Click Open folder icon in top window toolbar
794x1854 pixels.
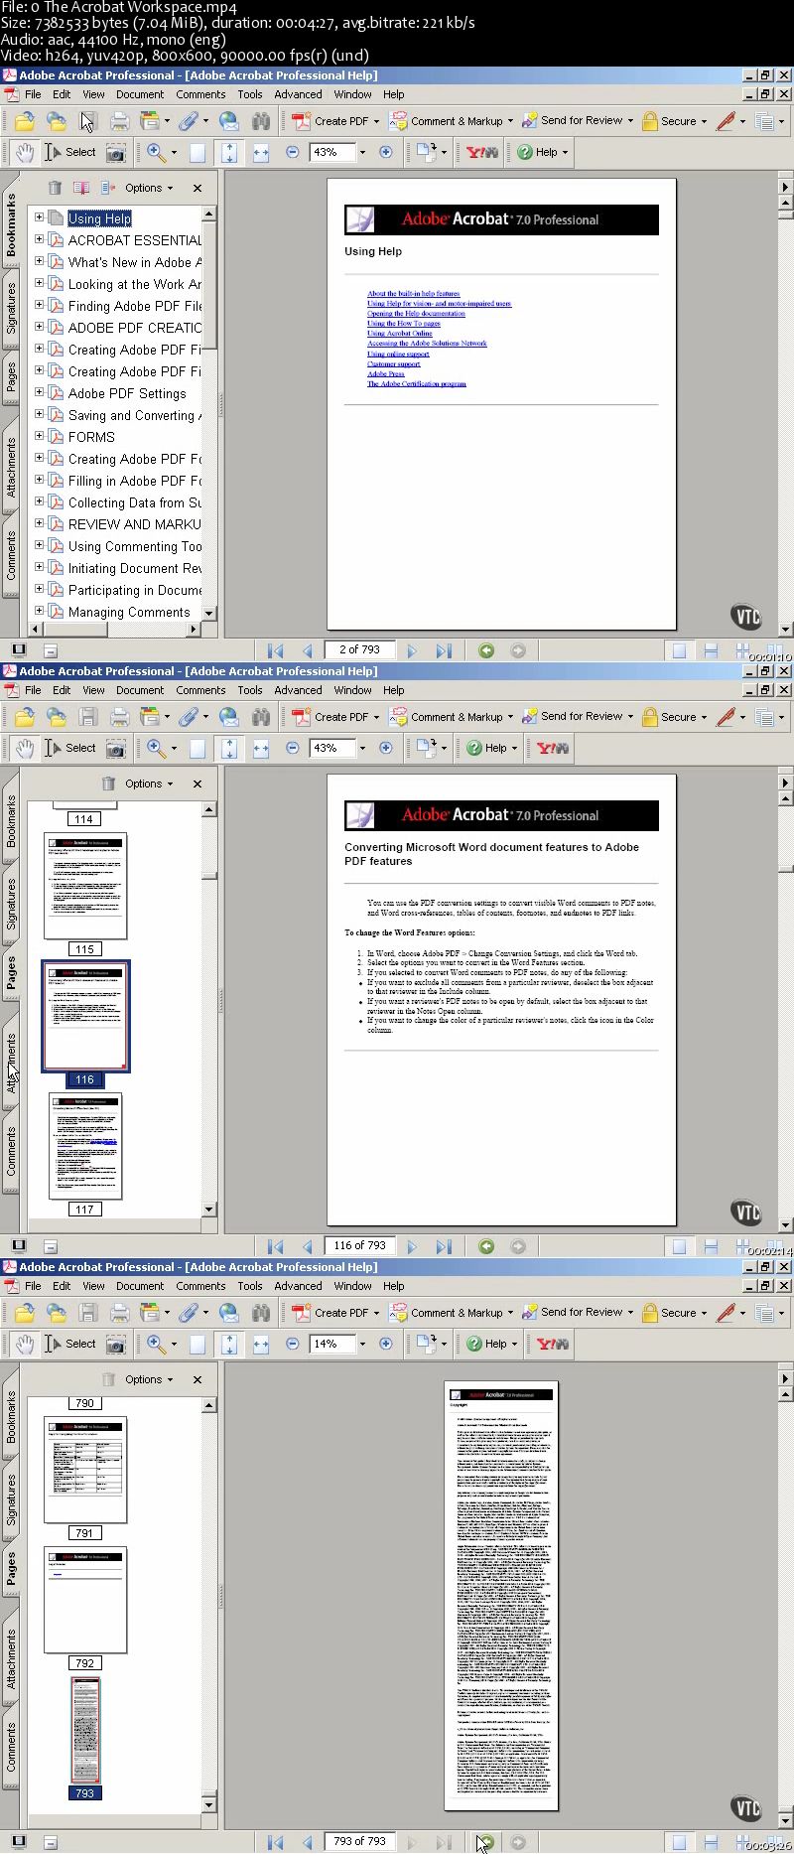(25, 121)
